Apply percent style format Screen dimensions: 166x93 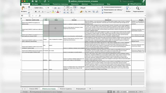tap(86, 11)
